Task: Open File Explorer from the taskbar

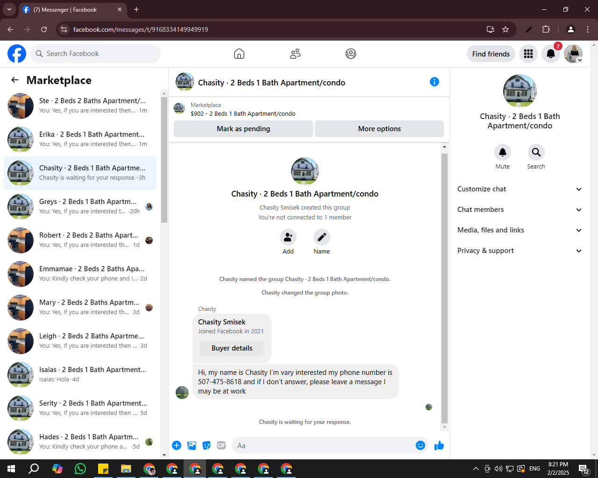Action: click(x=126, y=469)
